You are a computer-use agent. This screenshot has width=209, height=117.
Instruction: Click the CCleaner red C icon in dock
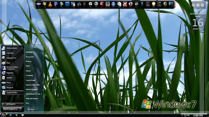102,4
